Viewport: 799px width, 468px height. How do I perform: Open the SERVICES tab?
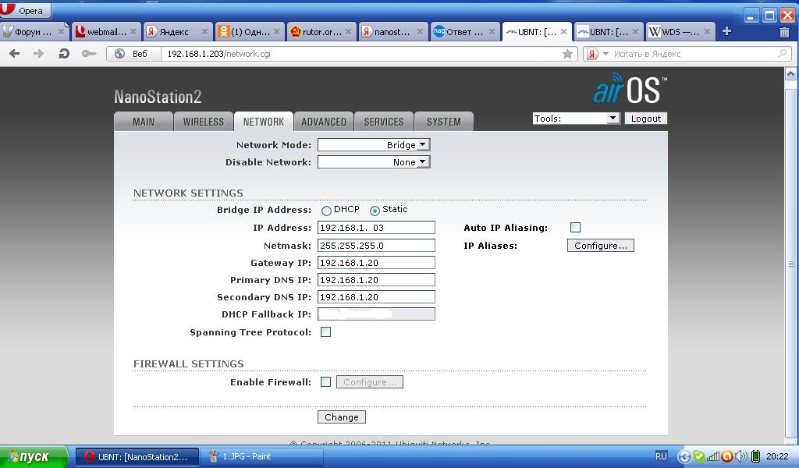384,122
